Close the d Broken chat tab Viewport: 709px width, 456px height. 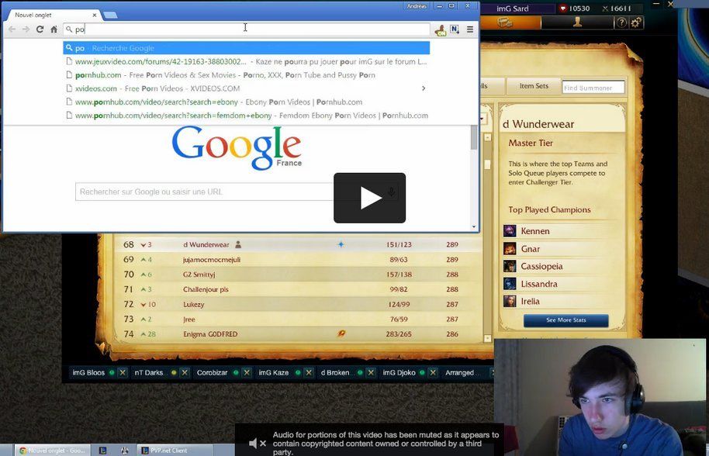[x=371, y=372]
